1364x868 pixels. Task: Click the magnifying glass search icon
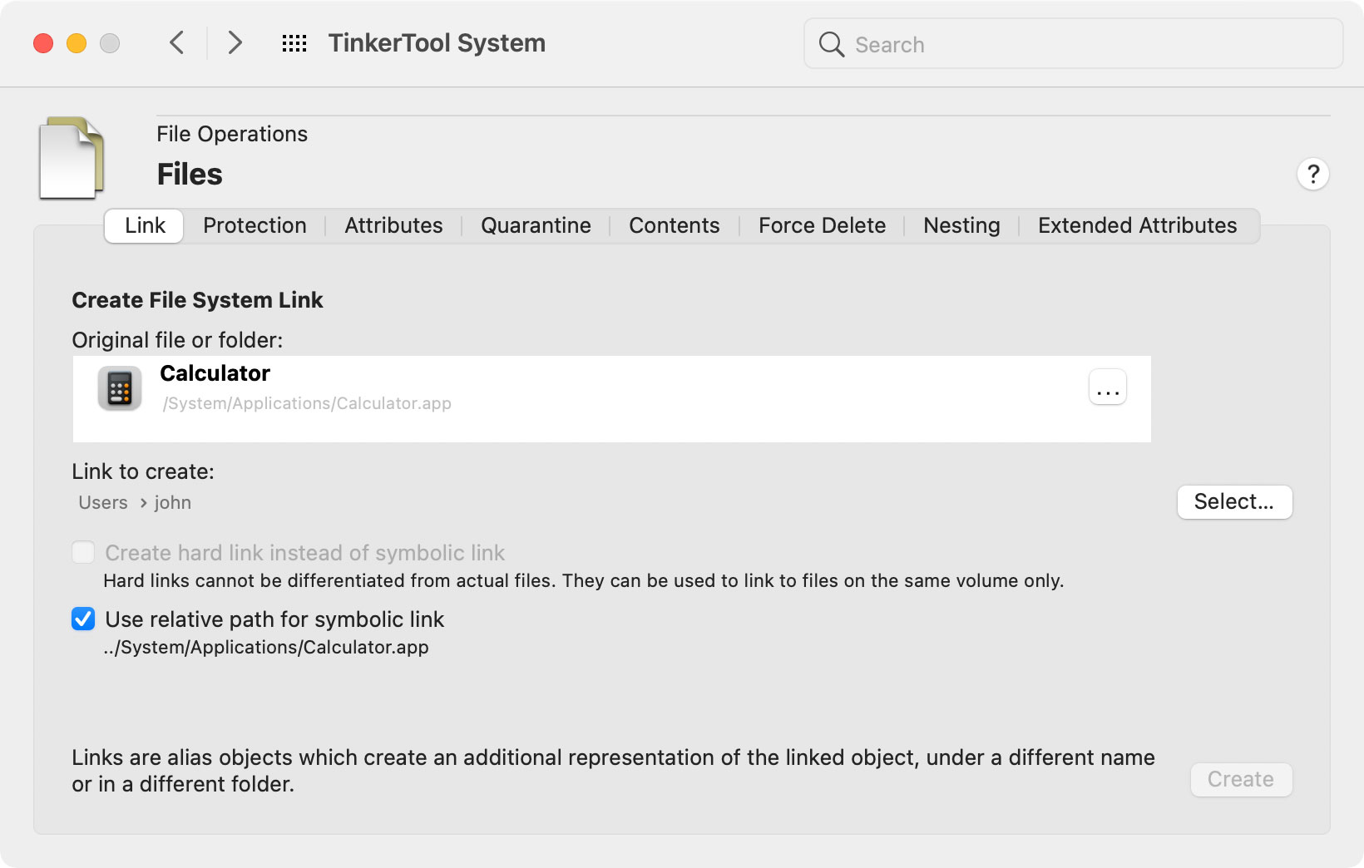point(831,44)
